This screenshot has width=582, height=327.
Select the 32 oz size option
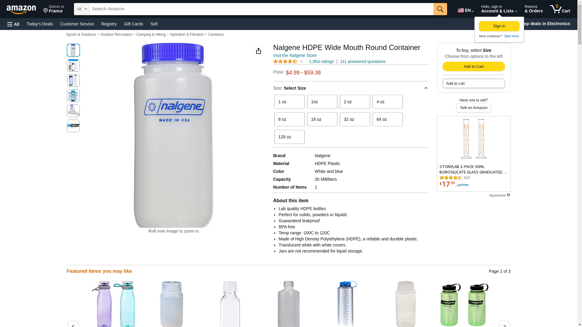point(355,119)
